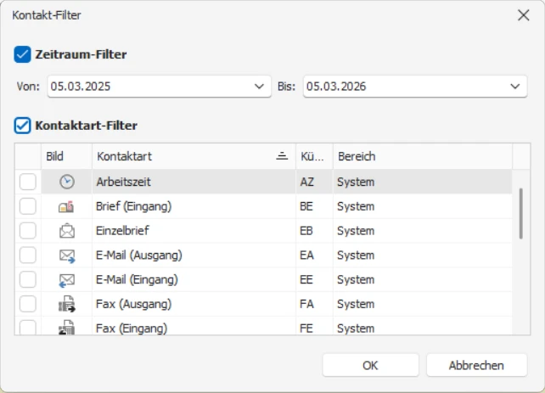545x393 pixels.
Task: Sort by the Kontaktart column header
Action: (194, 156)
